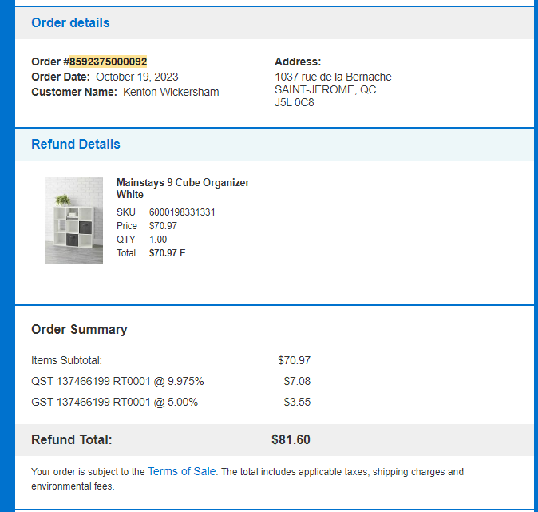538x512 pixels.
Task: Click the quantity value 1.00
Action: 158,240
